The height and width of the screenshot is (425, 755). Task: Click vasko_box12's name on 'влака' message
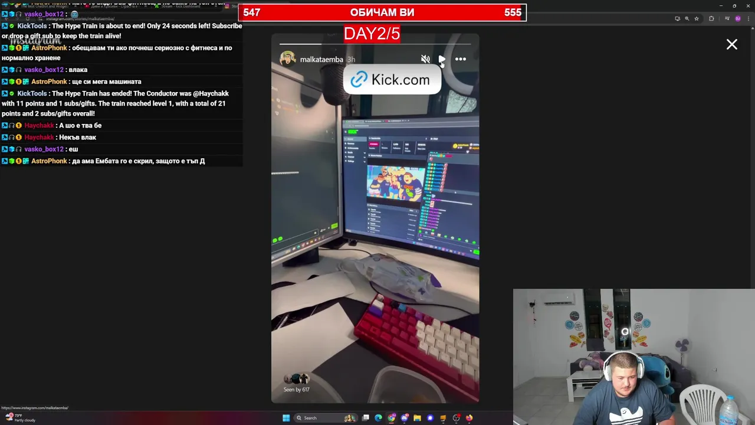[x=44, y=70]
